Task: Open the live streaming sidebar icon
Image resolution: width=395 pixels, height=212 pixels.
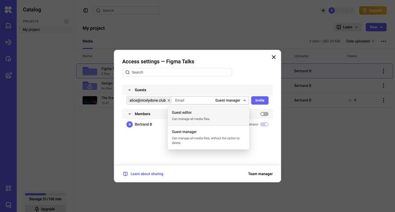Action: coord(8,42)
